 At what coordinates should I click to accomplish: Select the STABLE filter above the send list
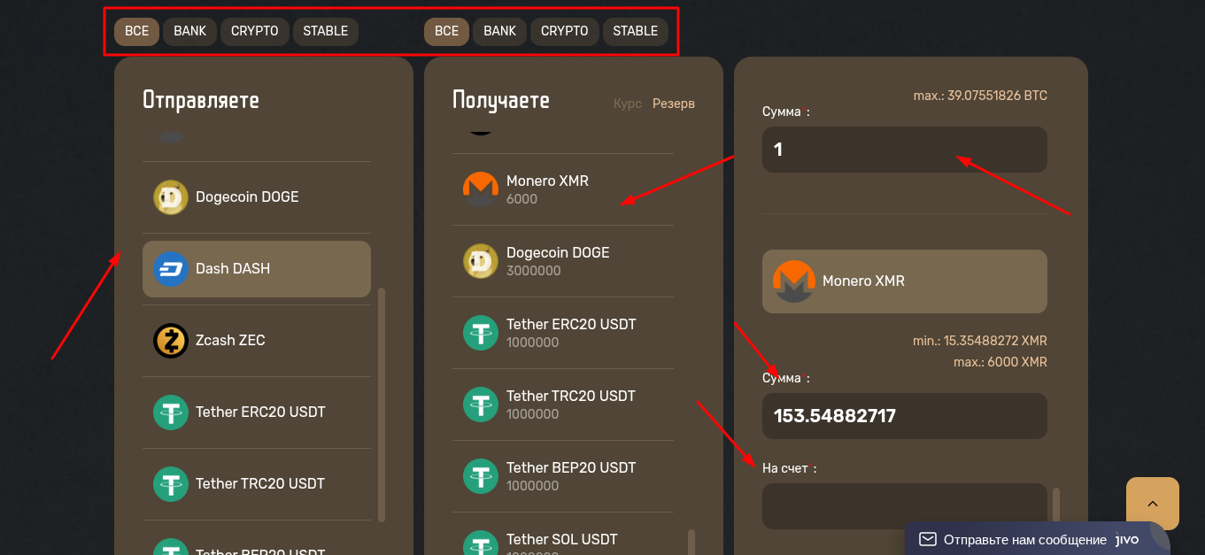[x=326, y=31]
